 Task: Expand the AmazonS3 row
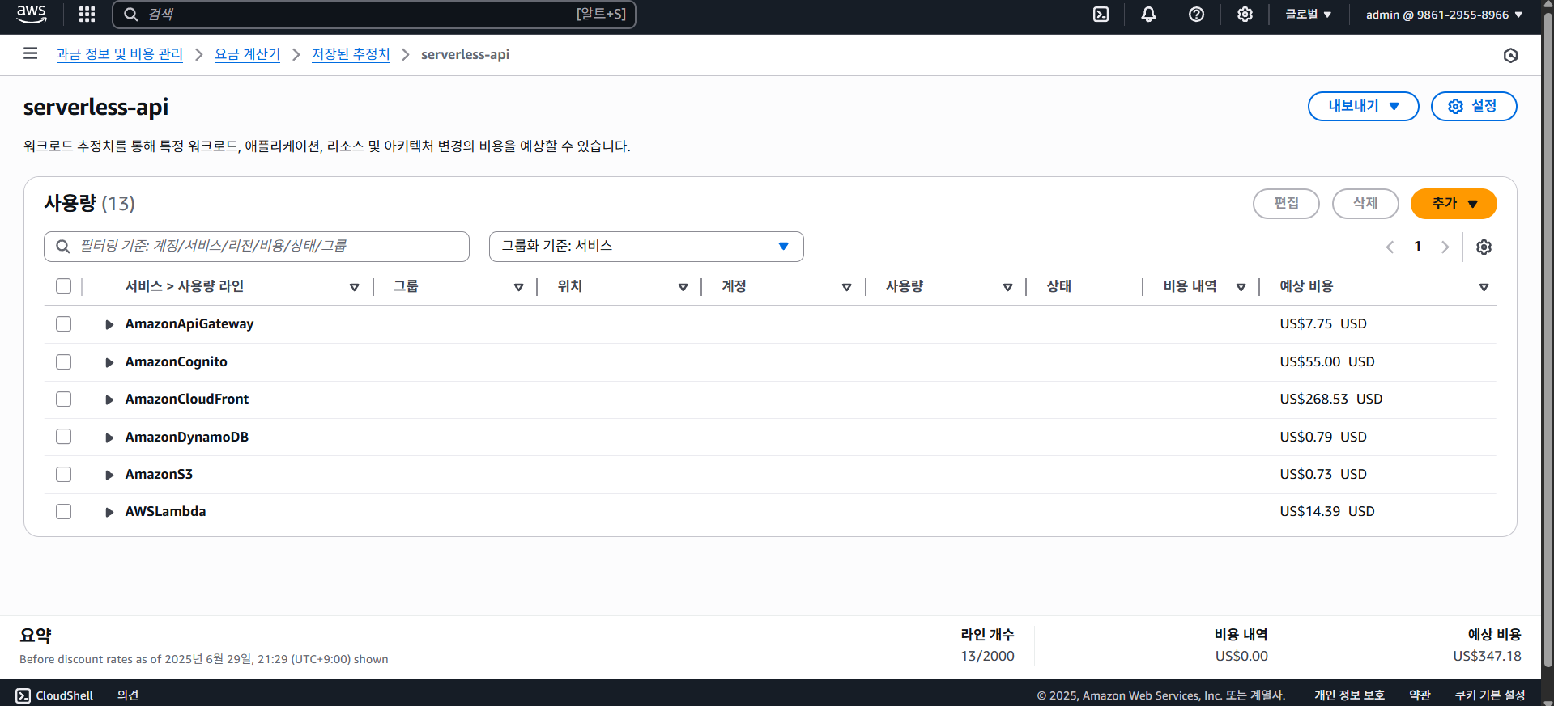(109, 475)
